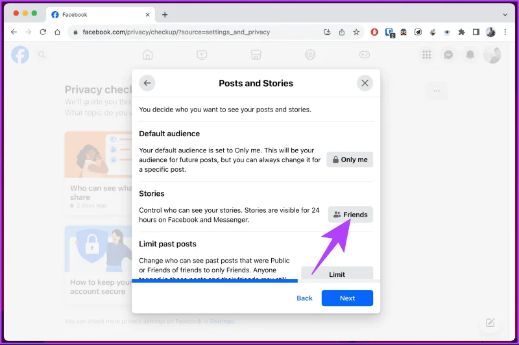The width and height of the screenshot is (519, 345).
Task: Click the install app icon in the address bar
Action: pos(327,32)
